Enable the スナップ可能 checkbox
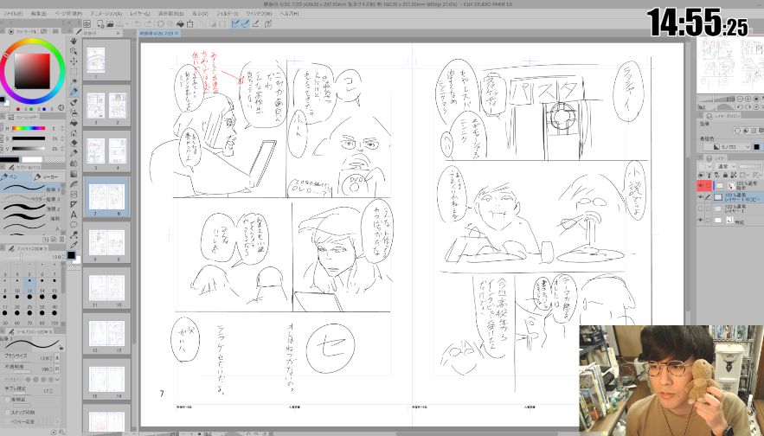The image size is (764, 436). [x=7, y=412]
